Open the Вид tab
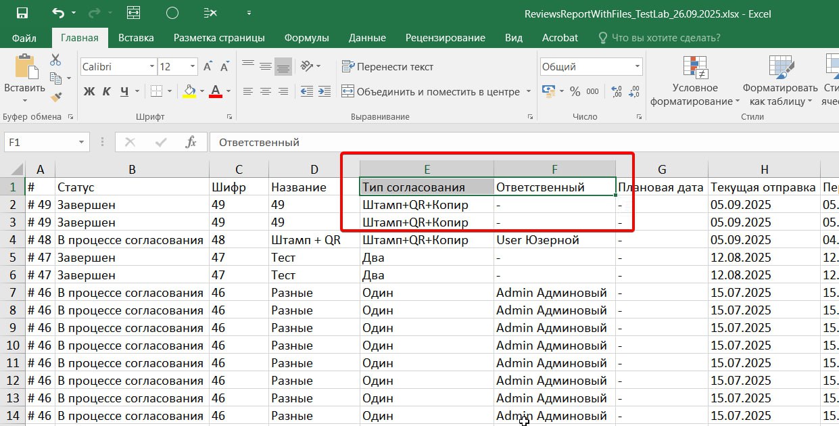839x426 pixels. pyautogui.click(x=514, y=38)
